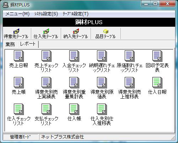Select the 納入先テーブル toolbar button
This screenshot has width=178, height=143.
point(76,34)
